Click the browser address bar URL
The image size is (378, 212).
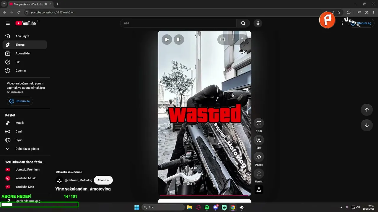coord(52,12)
